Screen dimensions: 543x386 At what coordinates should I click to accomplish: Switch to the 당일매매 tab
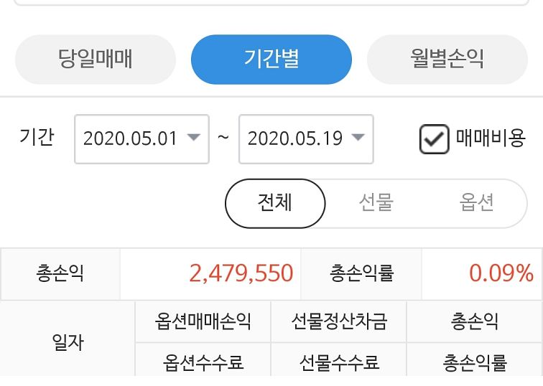tap(95, 60)
